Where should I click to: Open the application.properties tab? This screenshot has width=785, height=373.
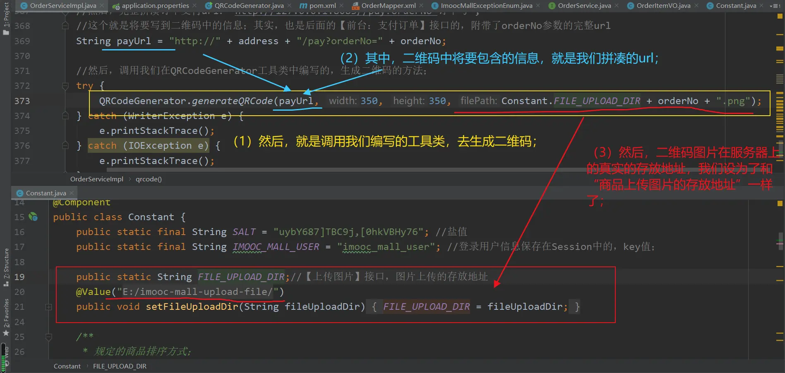coord(155,6)
